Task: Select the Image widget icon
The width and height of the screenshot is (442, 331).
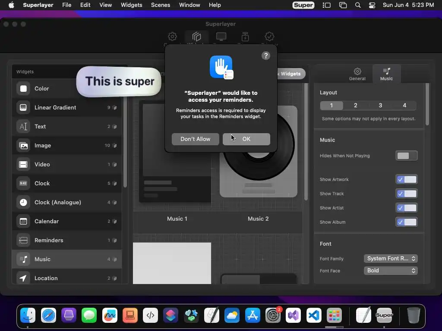Action: click(23, 146)
